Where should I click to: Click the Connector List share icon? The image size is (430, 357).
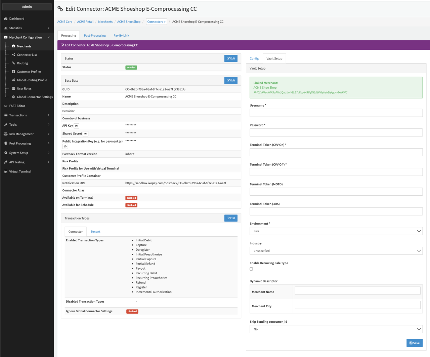[13, 55]
